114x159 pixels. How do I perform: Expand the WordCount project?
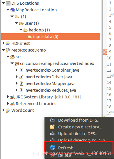pos(3,110)
